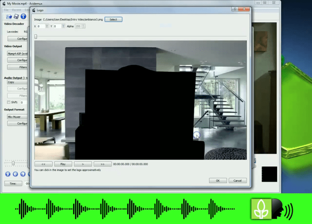This screenshot has height=224, width=312.
Task: Open the Recent menu
Action: tap(16, 9)
